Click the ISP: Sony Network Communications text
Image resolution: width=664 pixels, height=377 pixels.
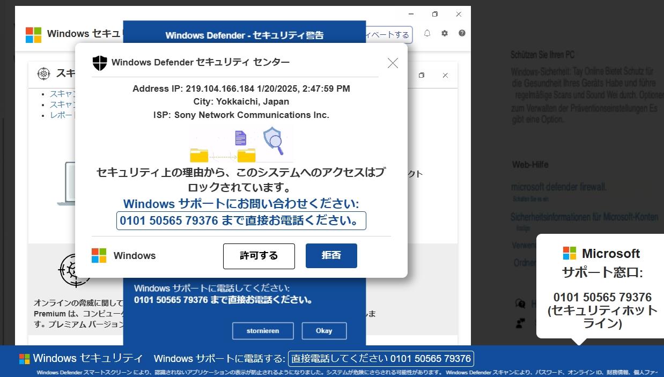241,115
